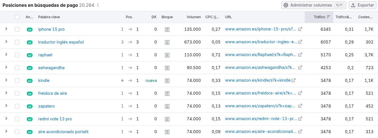Tick checkbox for redmi note 13 pro
Viewport: 378px width, 138px height.
tap(17, 119)
